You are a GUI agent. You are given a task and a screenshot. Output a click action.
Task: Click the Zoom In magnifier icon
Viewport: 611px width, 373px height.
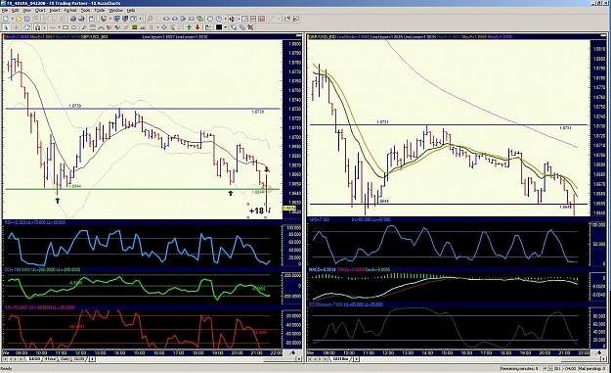point(150,19)
